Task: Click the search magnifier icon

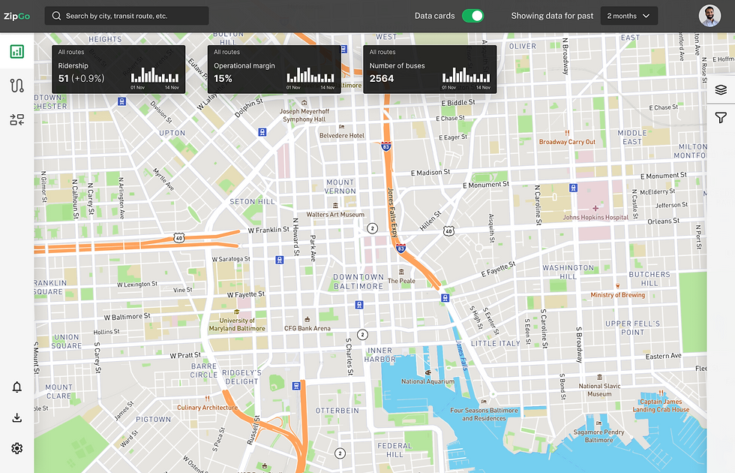Action: (x=56, y=16)
